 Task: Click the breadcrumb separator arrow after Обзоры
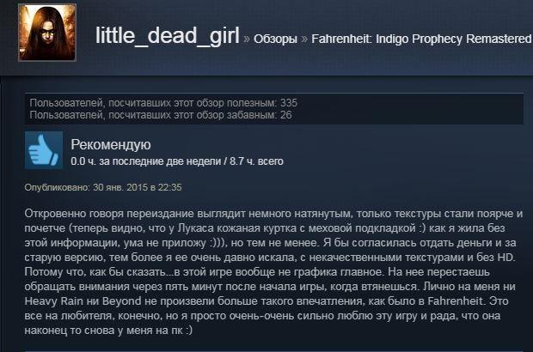304,39
